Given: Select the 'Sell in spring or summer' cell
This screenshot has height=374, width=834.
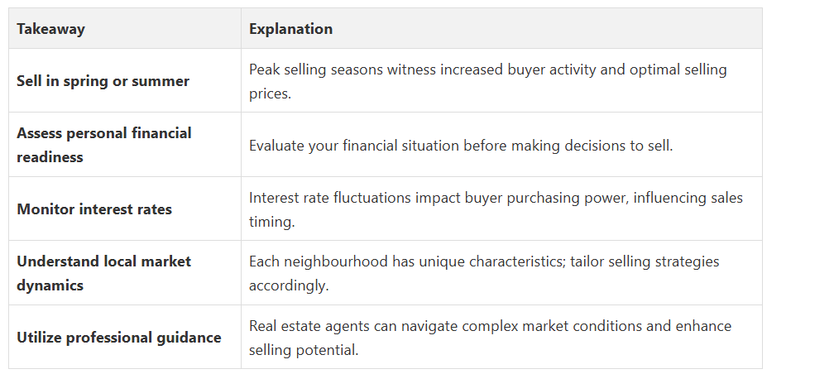Looking at the screenshot, I should [124, 81].
